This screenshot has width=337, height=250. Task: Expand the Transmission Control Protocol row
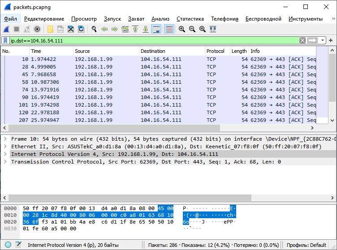click(x=5, y=162)
